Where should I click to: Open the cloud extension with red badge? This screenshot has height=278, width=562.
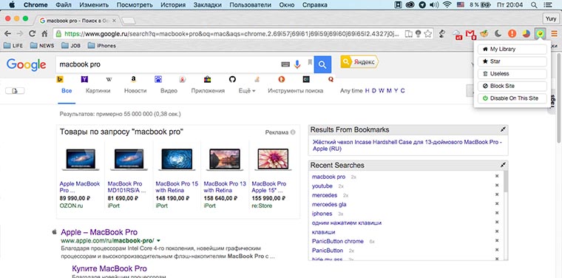[x=457, y=34]
